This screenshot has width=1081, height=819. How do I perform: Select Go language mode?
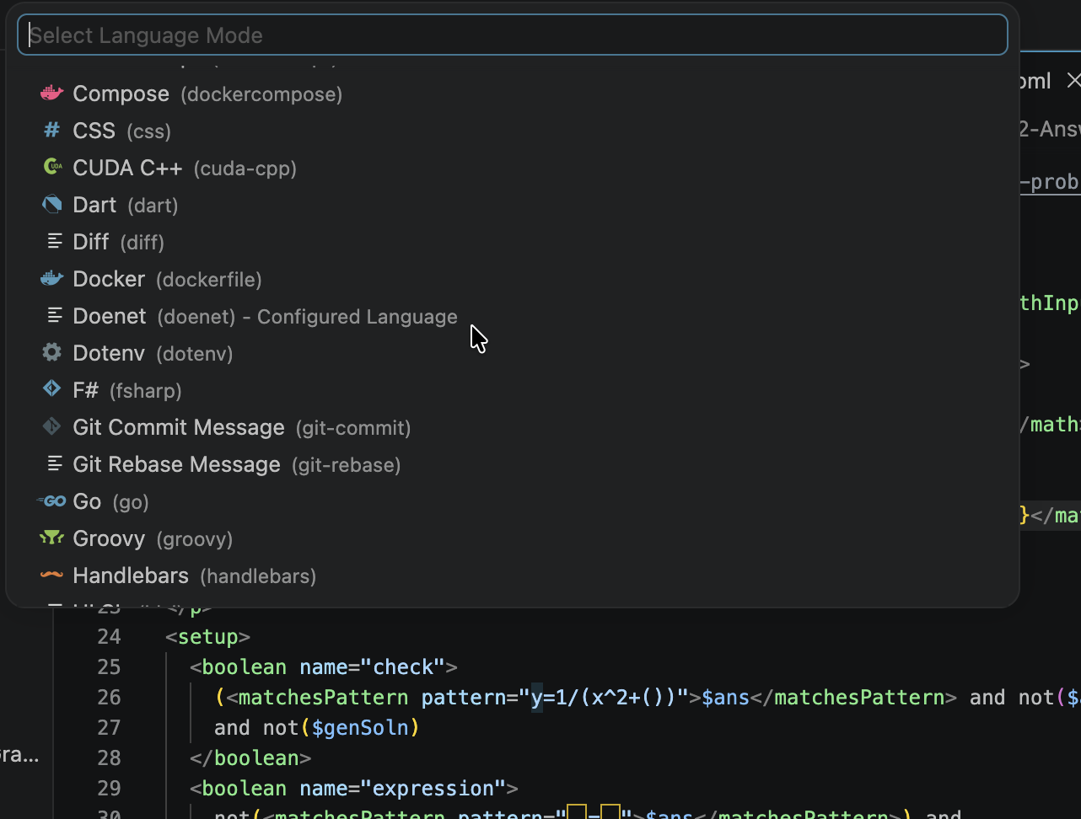coord(512,501)
